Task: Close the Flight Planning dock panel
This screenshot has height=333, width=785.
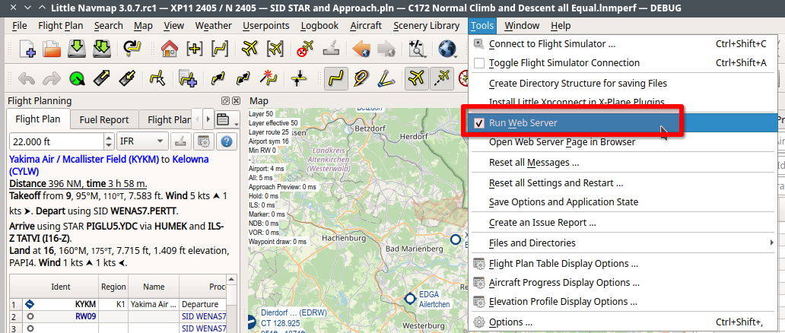Action: [x=236, y=100]
